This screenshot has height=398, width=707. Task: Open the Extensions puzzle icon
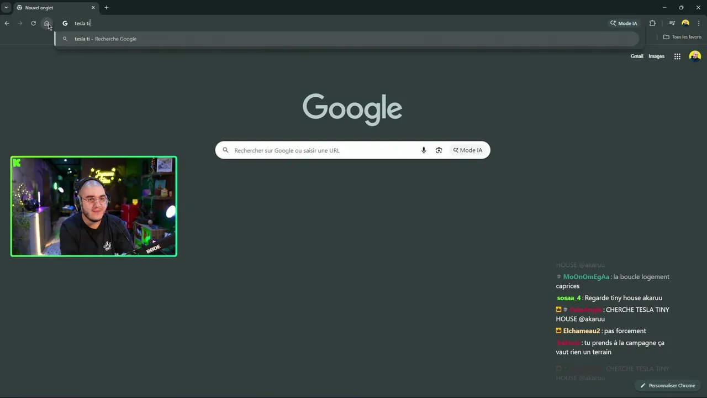click(652, 23)
